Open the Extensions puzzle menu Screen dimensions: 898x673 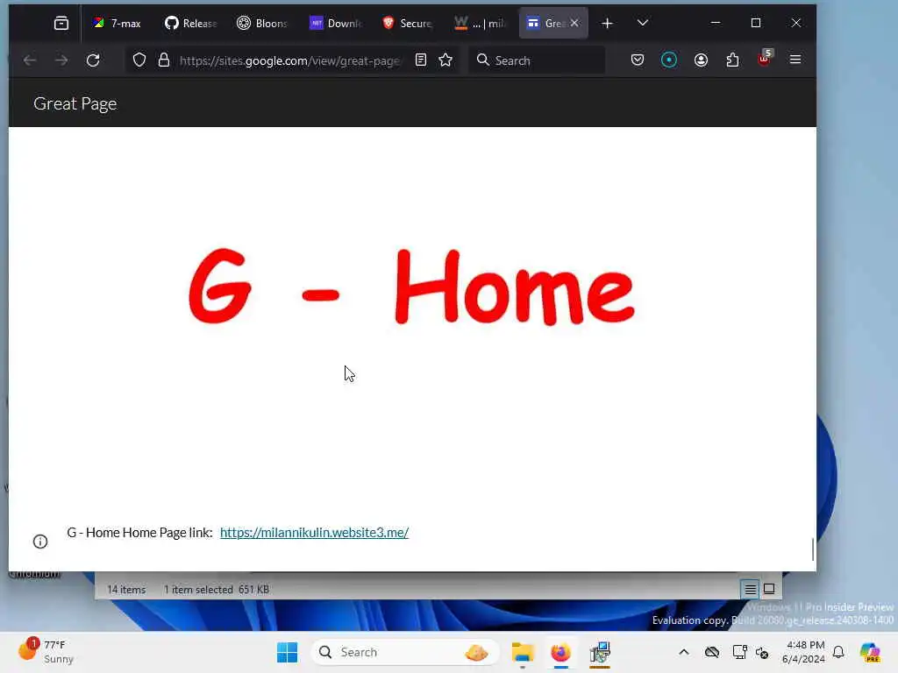[732, 60]
